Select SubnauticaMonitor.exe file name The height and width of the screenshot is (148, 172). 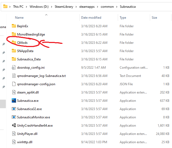tap(33, 117)
